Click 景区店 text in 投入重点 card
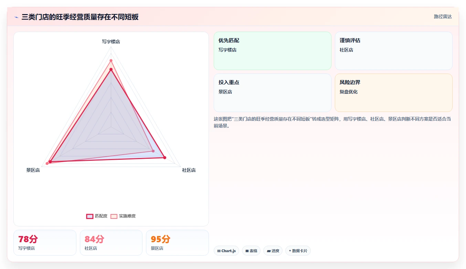Image resolution: width=466 pixels, height=269 pixels. pyautogui.click(x=225, y=92)
